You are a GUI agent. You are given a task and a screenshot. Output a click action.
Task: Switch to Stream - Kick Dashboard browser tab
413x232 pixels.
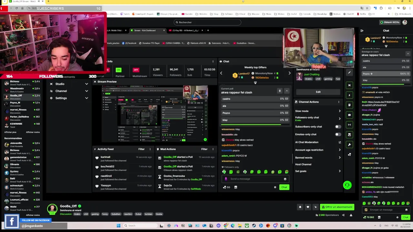(x=147, y=30)
